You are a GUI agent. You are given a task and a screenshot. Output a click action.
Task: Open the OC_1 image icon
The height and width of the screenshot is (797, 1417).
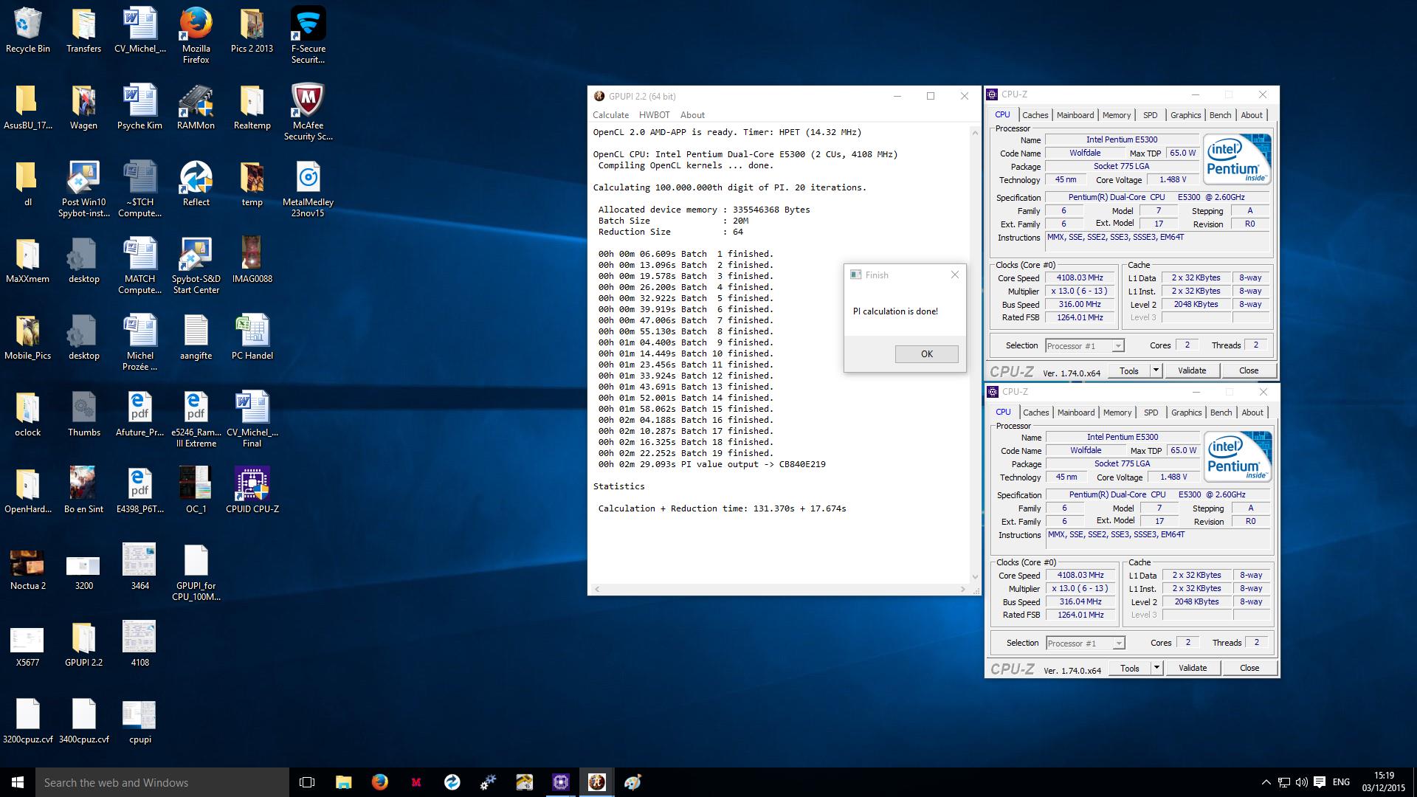[x=196, y=491]
